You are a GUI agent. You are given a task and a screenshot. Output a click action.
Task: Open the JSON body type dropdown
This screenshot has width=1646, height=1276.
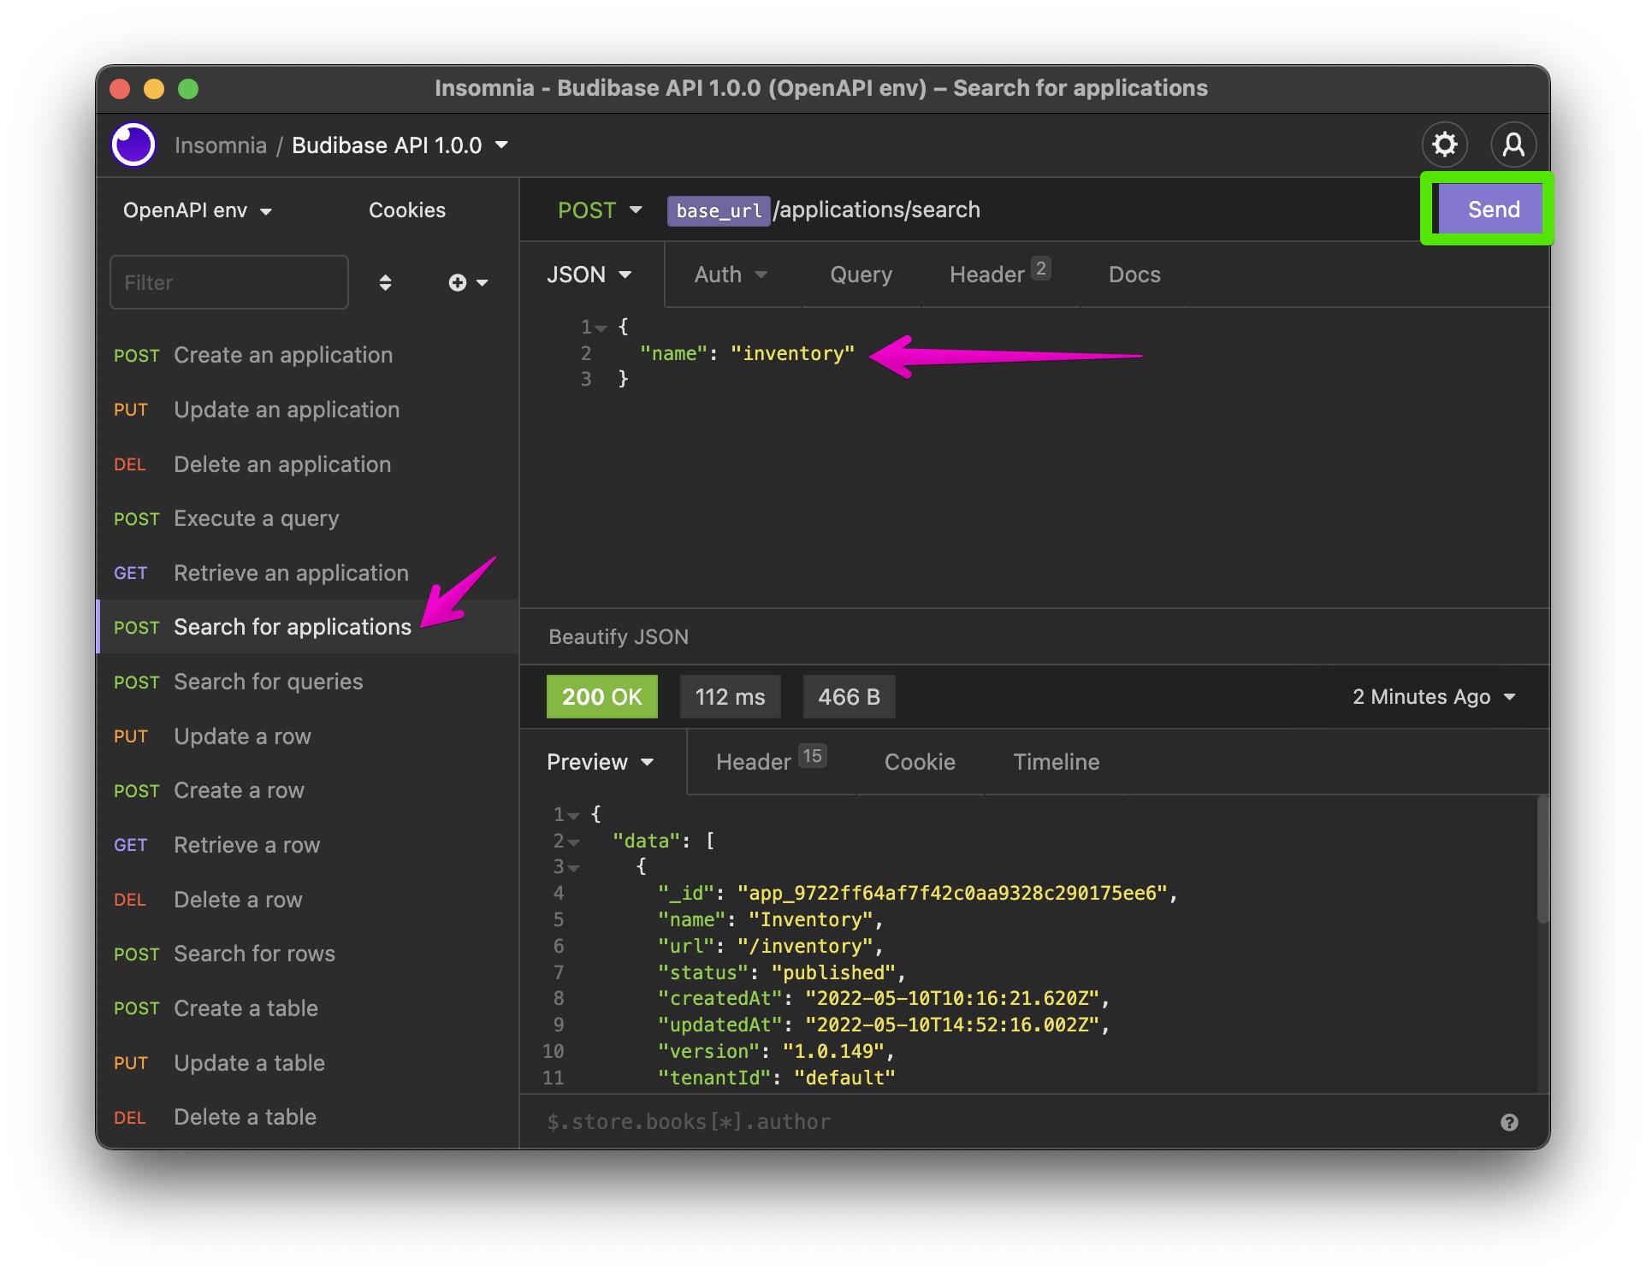coord(589,275)
